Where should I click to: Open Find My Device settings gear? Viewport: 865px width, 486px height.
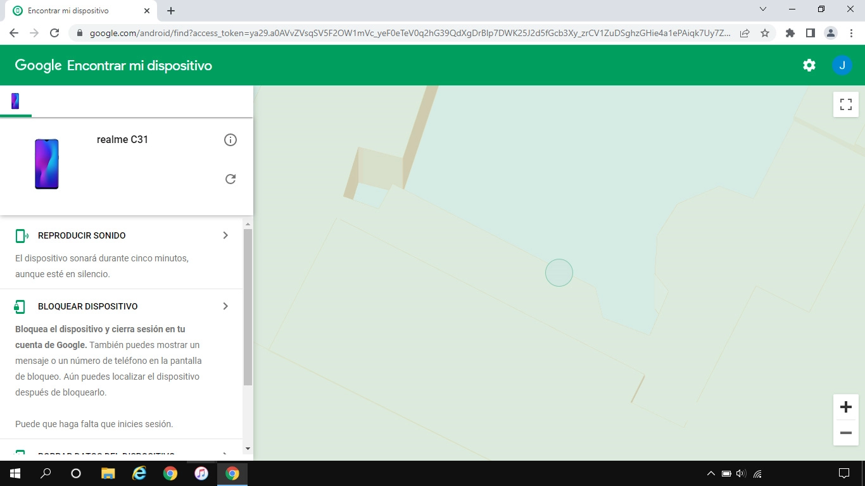pyautogui.click(x=809, y=65)
